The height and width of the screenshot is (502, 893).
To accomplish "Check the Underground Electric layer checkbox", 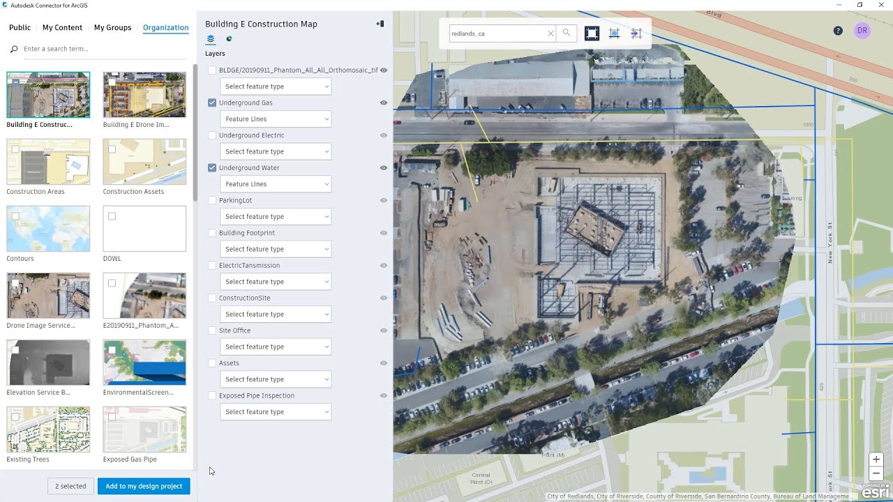I will tap(212, 135).
